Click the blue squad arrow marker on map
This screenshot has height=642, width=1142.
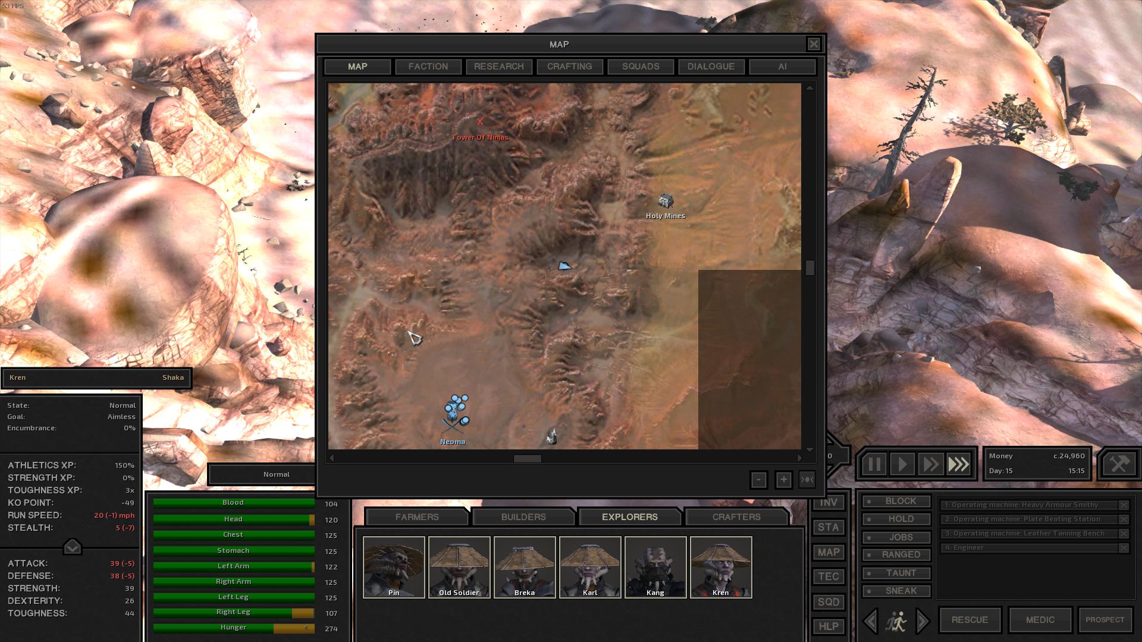tap(564, 266)
